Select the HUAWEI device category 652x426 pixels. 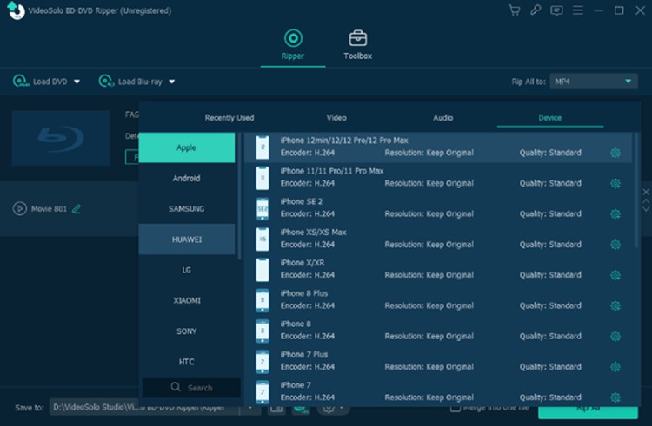pyautogui.click(x=187, y=239)
